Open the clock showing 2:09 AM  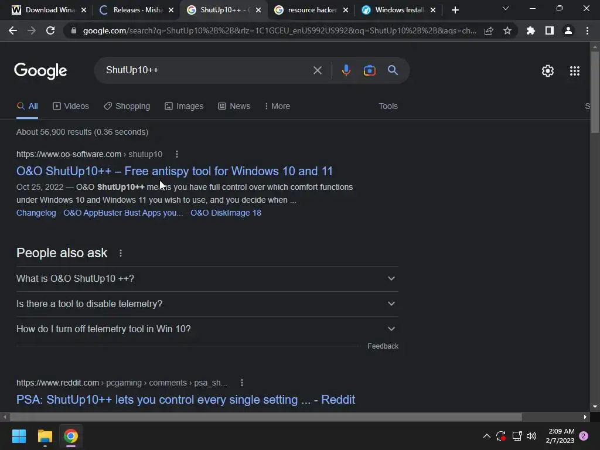pos(560,436)
